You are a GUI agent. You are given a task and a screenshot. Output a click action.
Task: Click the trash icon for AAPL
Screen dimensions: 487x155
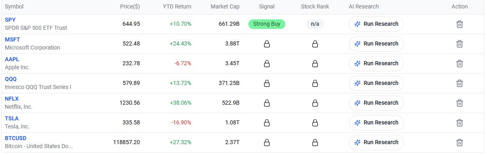459,64
